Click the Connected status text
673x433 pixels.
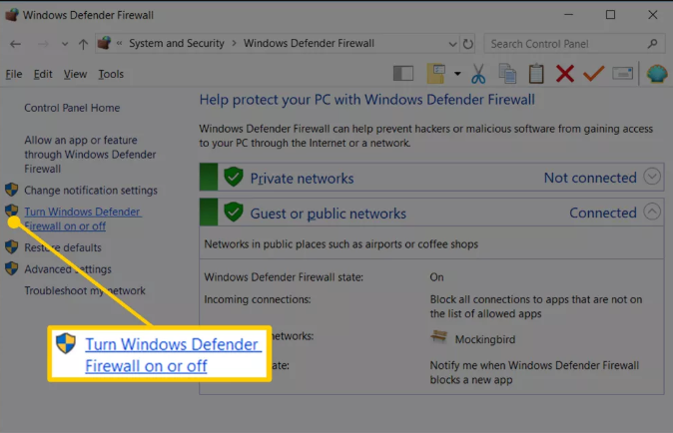(603, 213)
